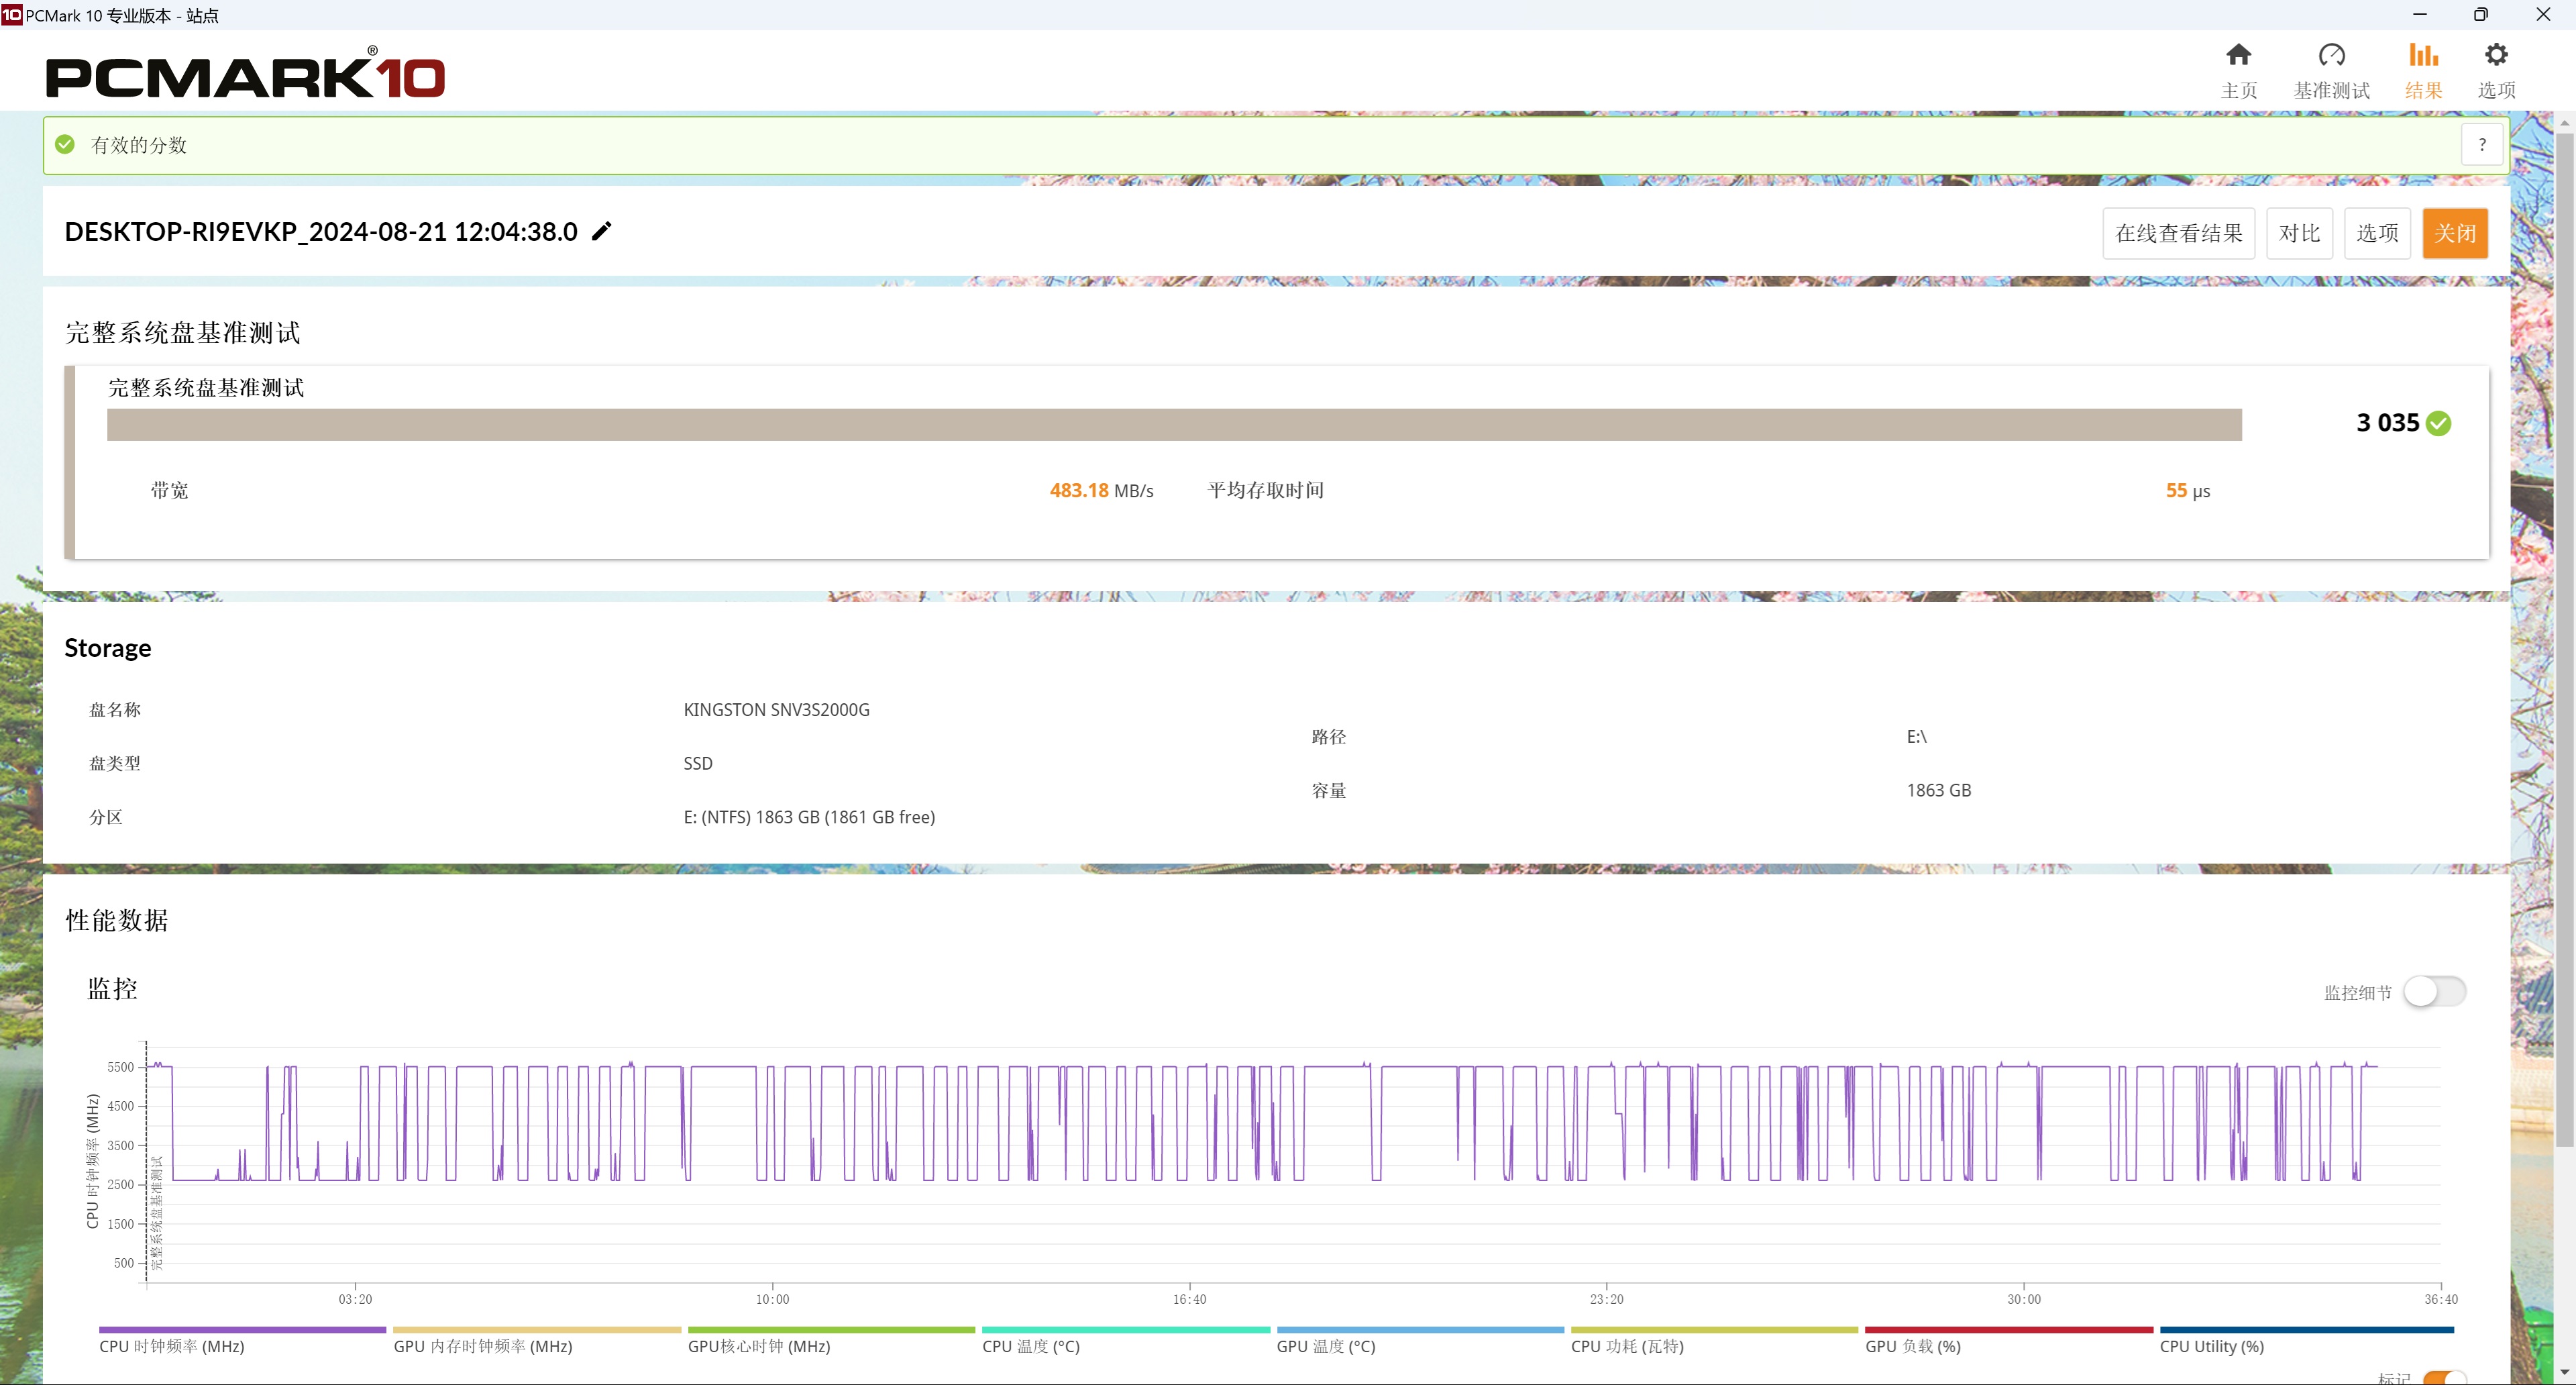Click the full system drive benchmark score bar
Image resolution: width=2576 pixels, height=1385 pixels.
pos(1174,424)
